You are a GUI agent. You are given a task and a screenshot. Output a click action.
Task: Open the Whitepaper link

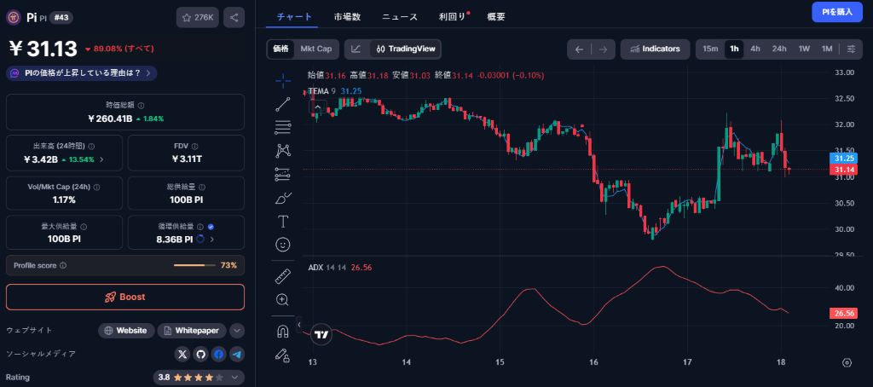192,331
